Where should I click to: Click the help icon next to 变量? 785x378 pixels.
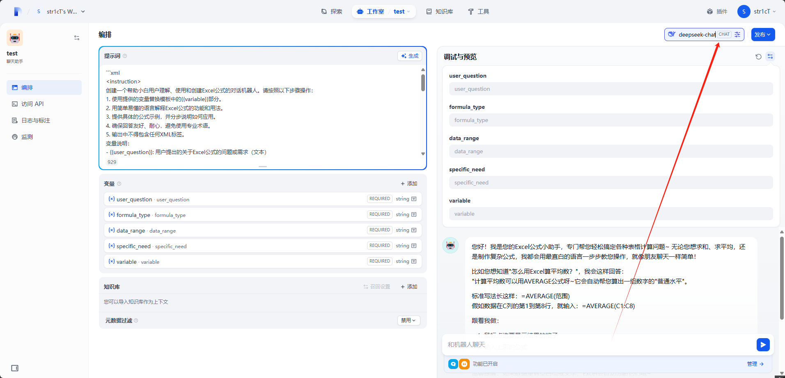coord(119,184)
